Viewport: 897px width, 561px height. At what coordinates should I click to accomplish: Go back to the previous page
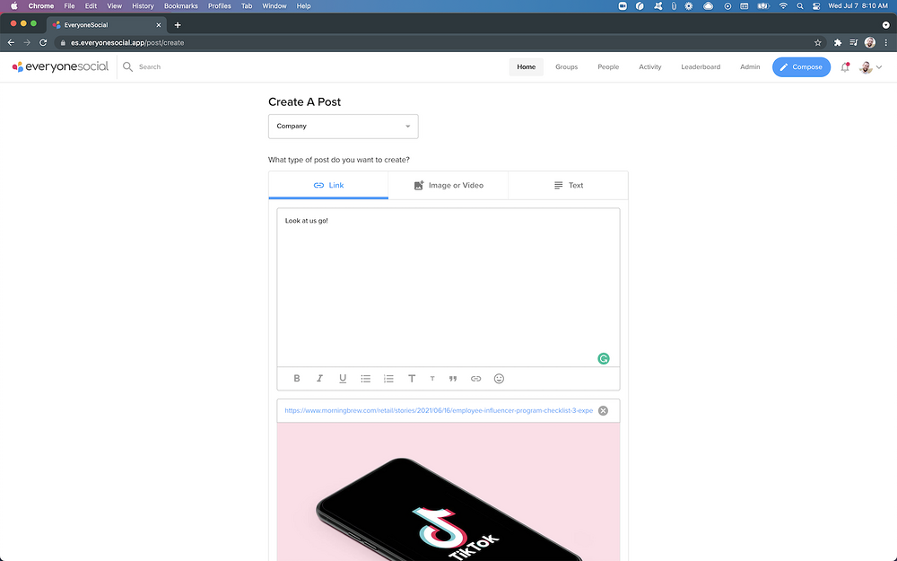click(x=11, y=42)
